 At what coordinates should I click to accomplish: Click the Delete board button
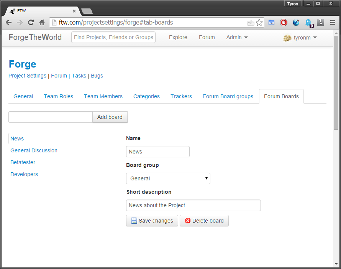204,221
